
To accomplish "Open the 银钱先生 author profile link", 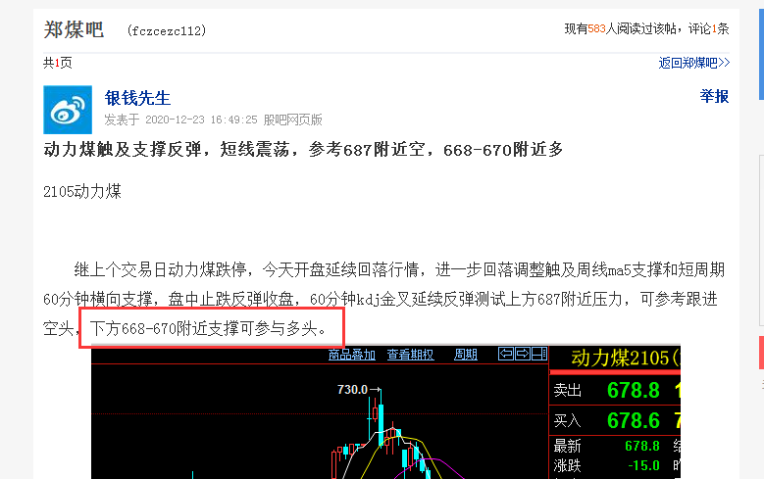I will pyautogui.click(x=137, y=98).
